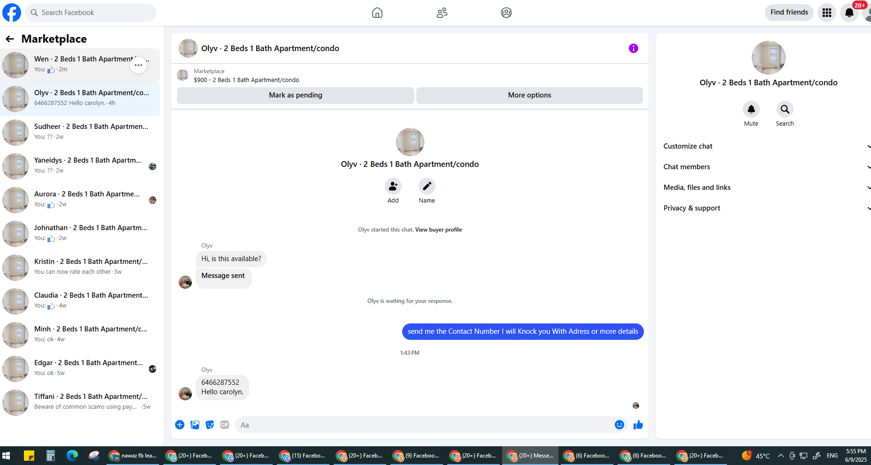Open the three-dot options on Wen's chat

138,65
